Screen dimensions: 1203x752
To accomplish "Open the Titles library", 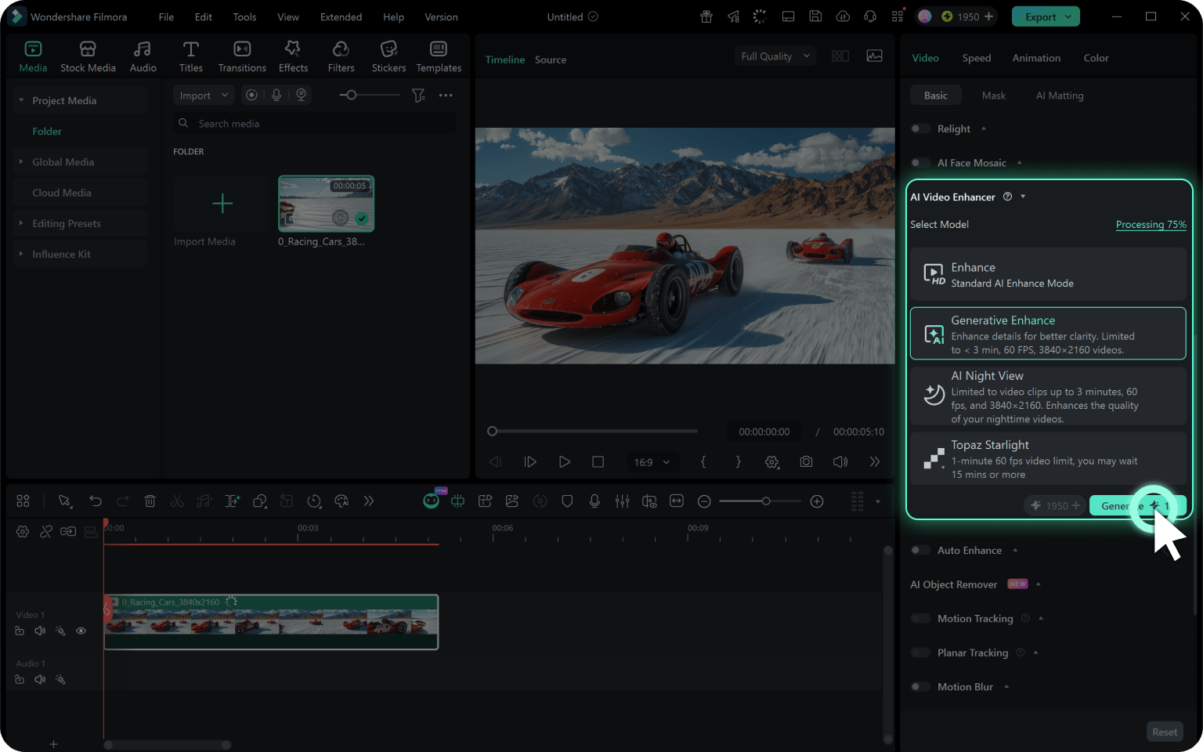I will tap(190, 57).
